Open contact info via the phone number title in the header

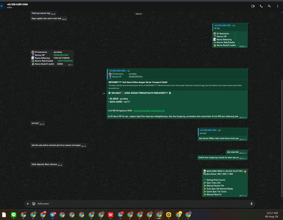coord(18,5)
